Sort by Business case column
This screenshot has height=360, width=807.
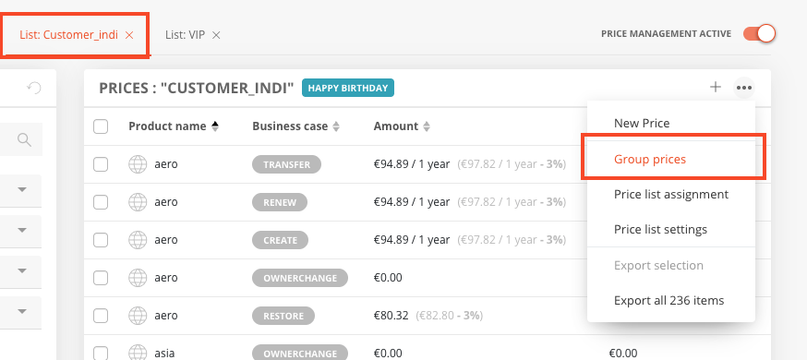296,126
